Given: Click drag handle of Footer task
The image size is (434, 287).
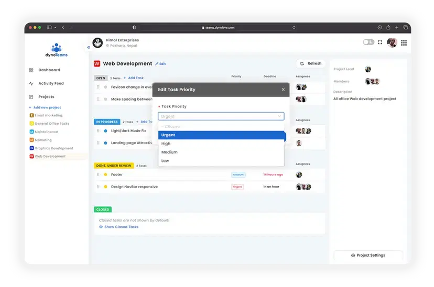Looking at the screenshot, I should (98, 175).
